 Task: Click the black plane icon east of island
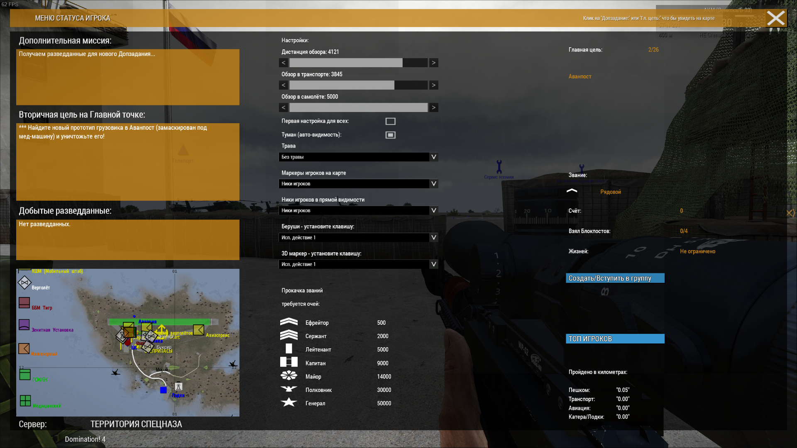pyautogui.click(x=233, y=364)
